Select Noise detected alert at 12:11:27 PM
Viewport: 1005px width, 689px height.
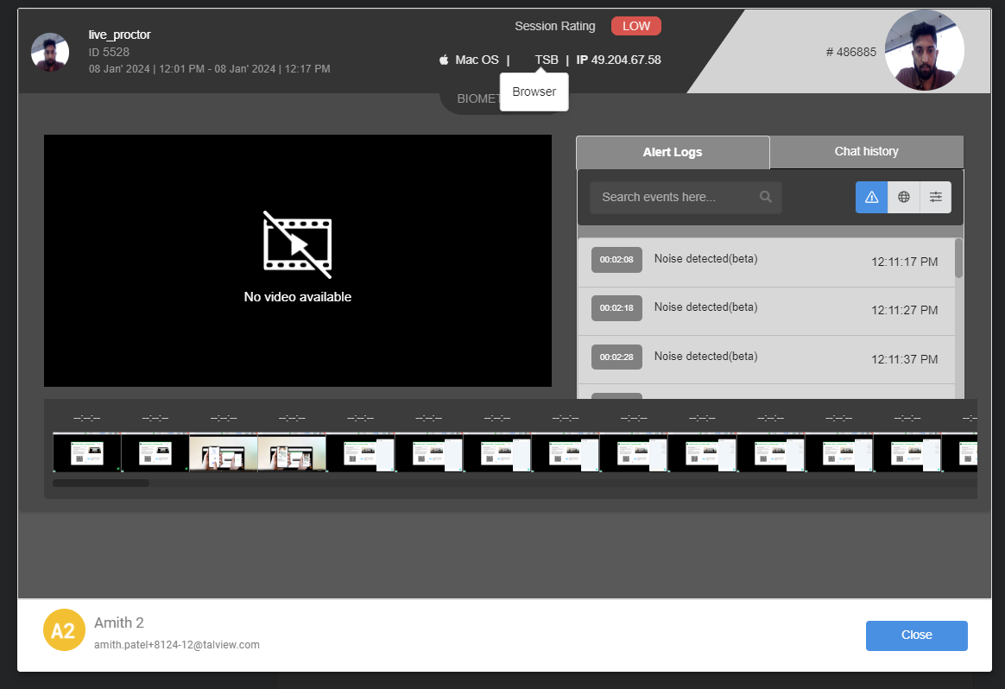(x=766, y=311)
